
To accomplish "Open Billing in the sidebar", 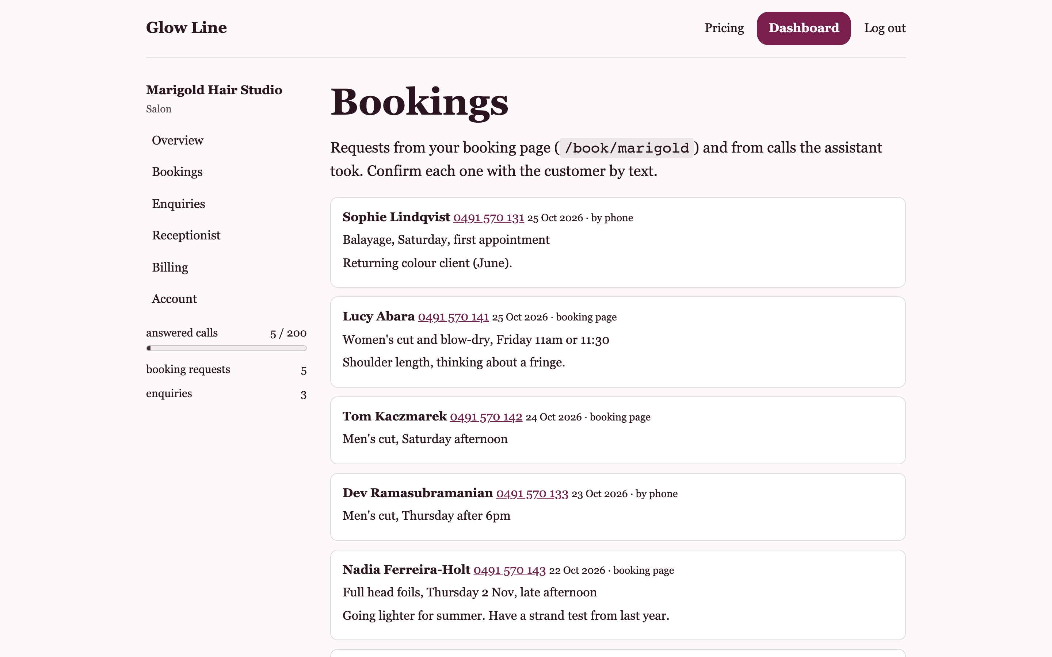I will [170, 267].
